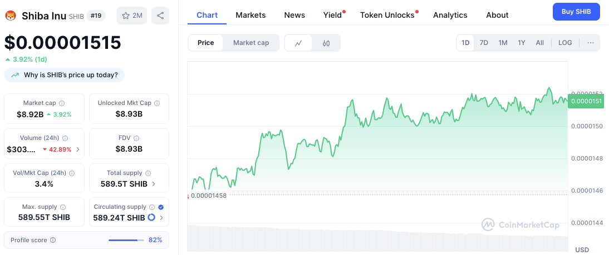Switch to line chart view

point(298,43)
